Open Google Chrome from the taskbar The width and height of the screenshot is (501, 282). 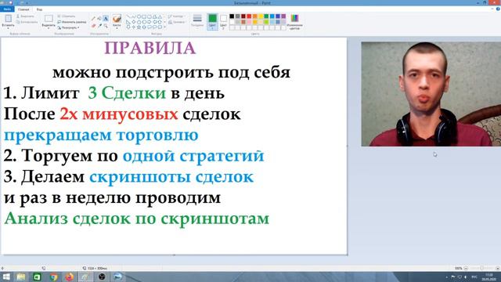(54, 277)
